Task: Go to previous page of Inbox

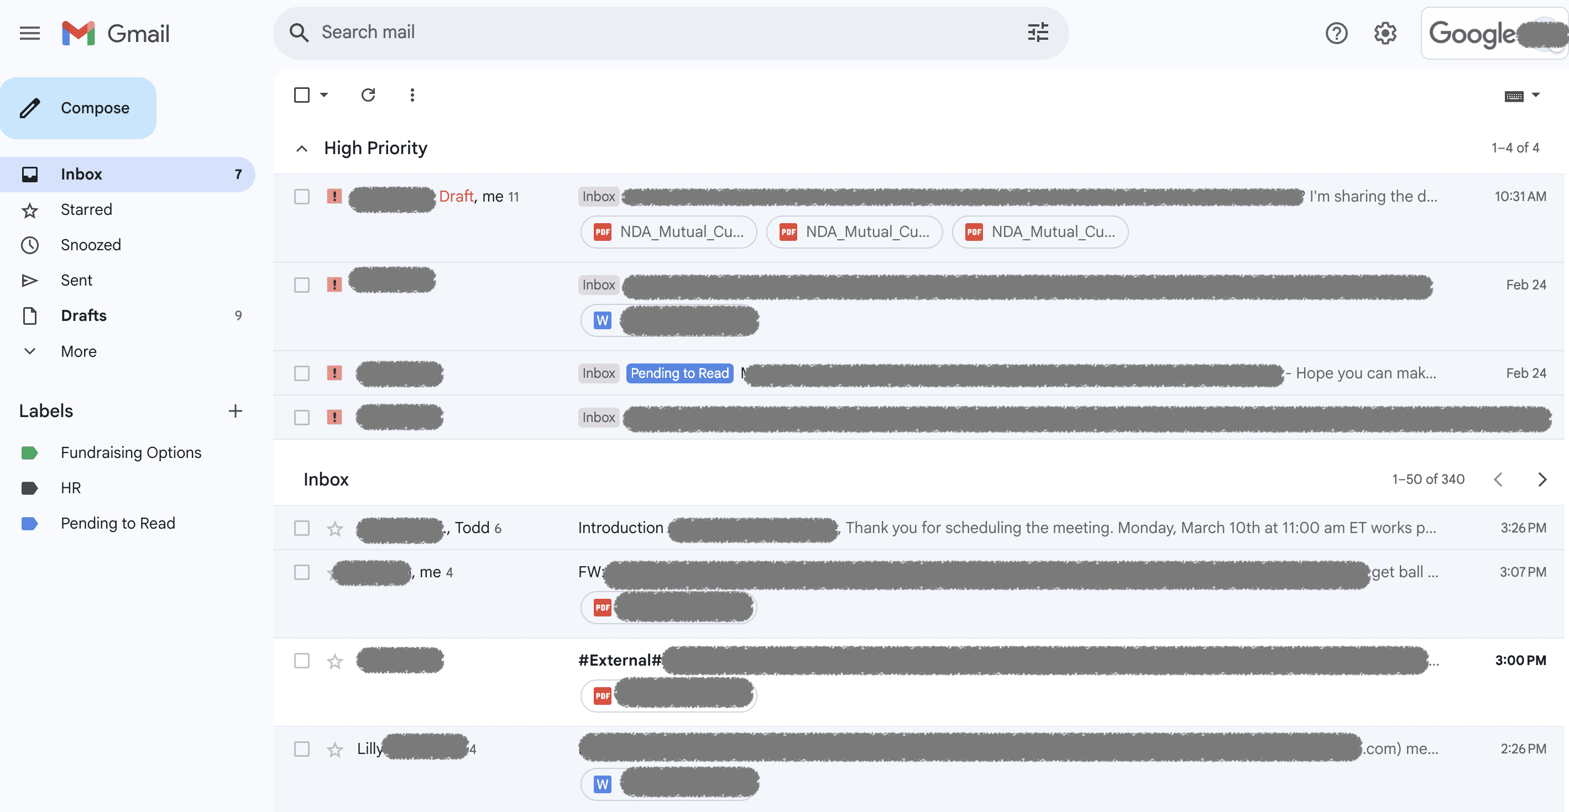Action: pyautogui.click(x=1498, y=479)
